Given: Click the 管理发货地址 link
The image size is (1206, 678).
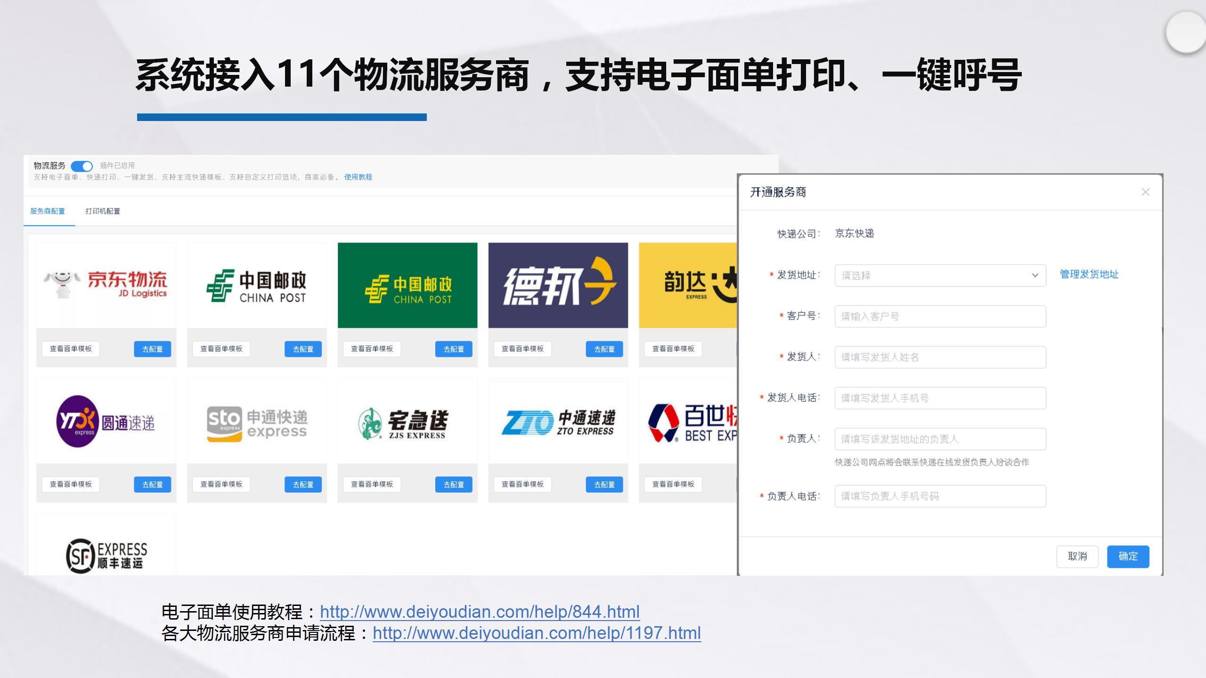Looking at the screenshot, I should (x=1089, y=274).
